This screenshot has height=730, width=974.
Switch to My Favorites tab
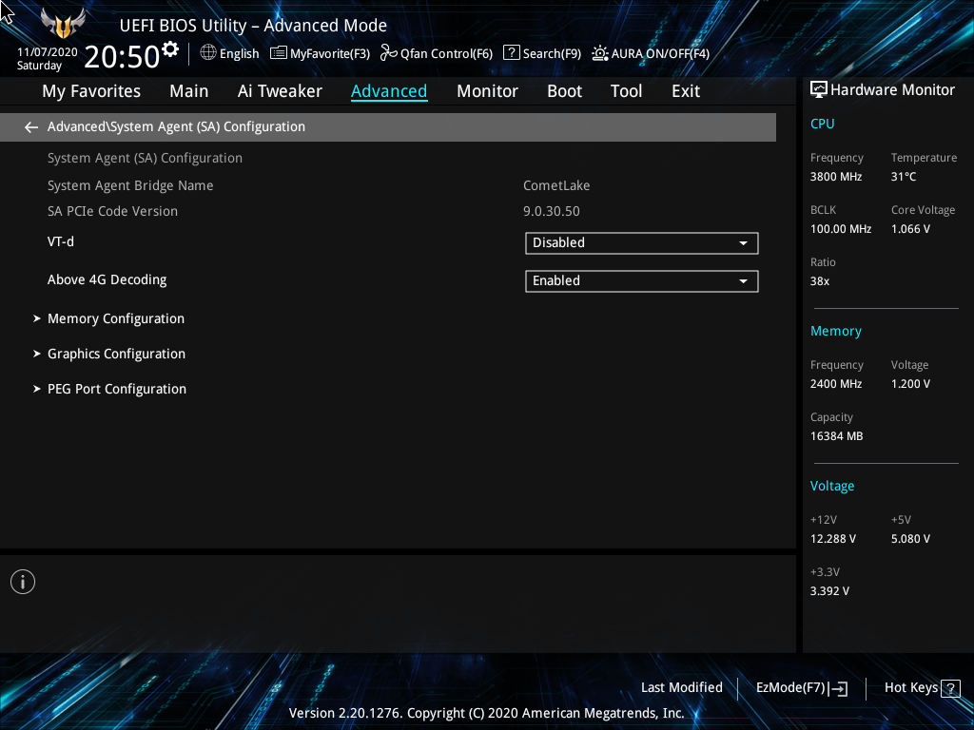91,91
